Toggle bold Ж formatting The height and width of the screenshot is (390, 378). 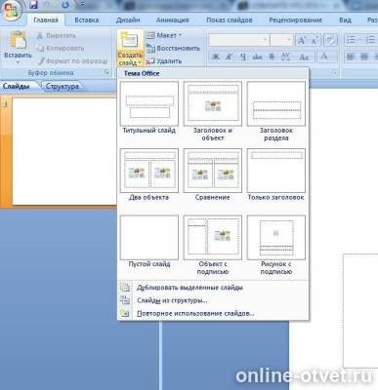coord(215,57)
